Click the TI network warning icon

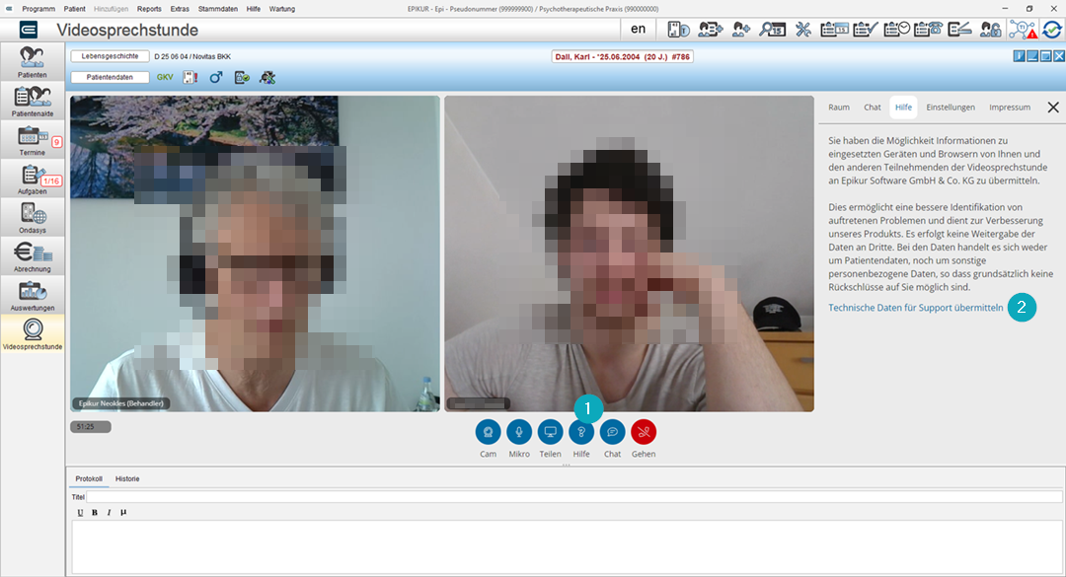coord(1023,30)
